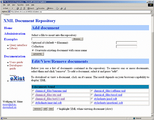Open the Administration sidebar link
This screenshot has height=120, width=154.
click(14, 34)
